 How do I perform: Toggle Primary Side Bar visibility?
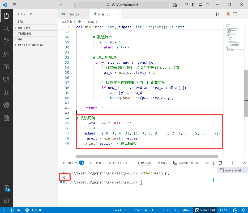(193, 5)
